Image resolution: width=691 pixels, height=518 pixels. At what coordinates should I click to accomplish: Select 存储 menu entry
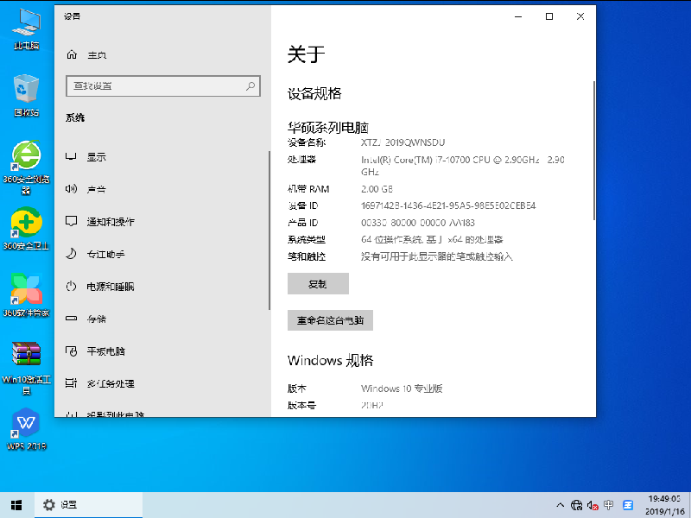coord(97,319)
